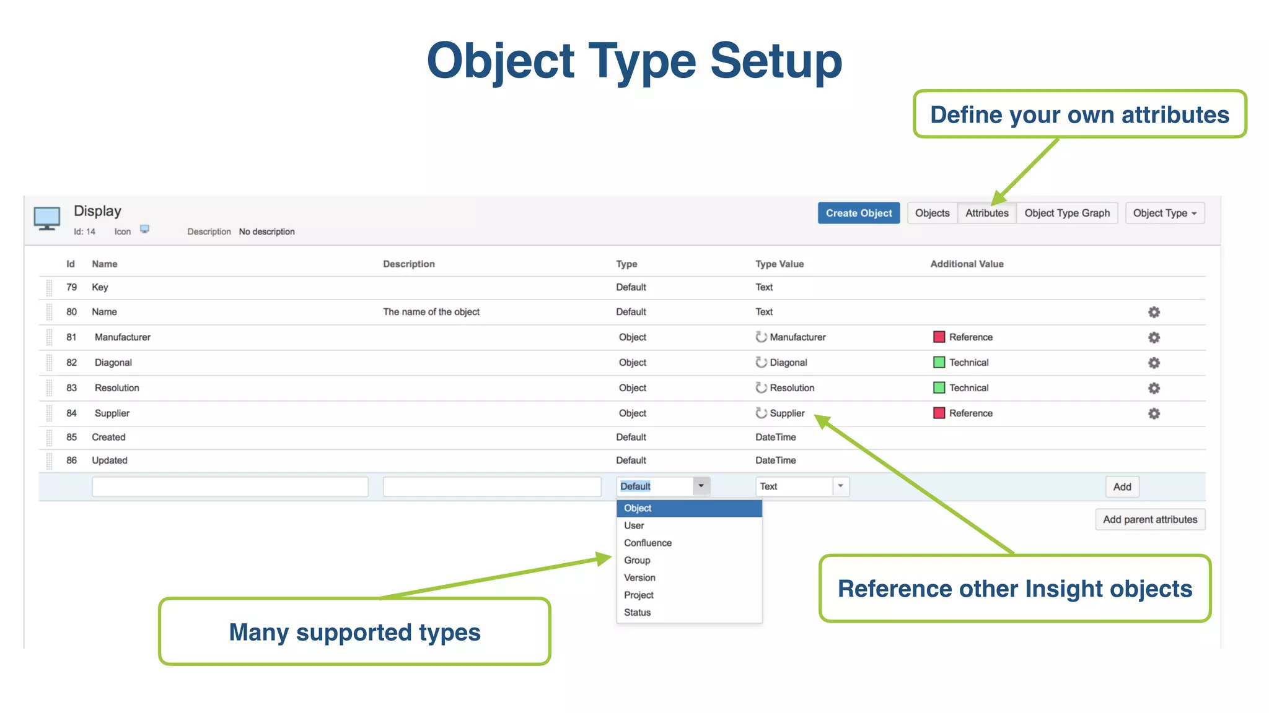
Task: Click reference icon beside Manufacturer type value
Action: 761,337
